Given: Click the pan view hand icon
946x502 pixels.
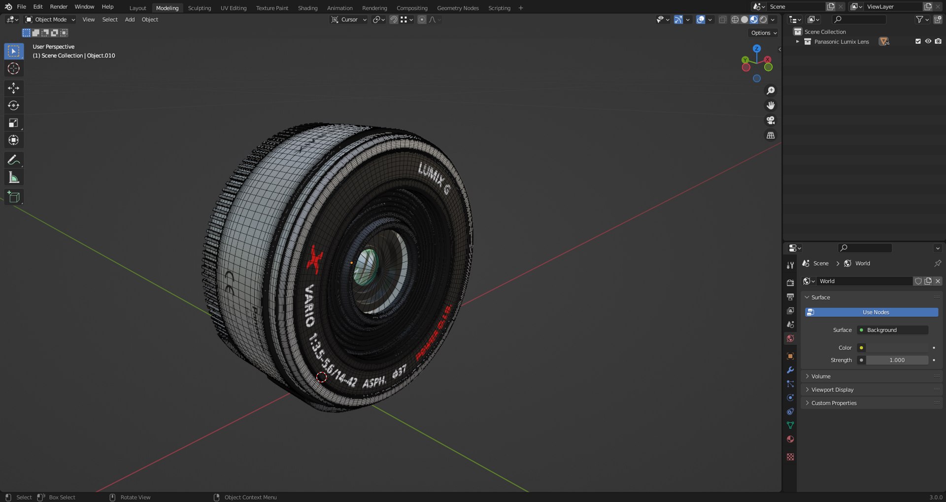Looking at the screenshot, I should click(x=771, y=106).
